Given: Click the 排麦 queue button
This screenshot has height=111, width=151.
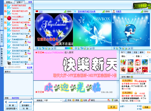Looking at the screenshot, I should (11, 106).
